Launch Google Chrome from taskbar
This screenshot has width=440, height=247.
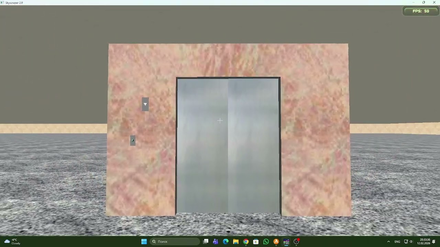(246, 242)
